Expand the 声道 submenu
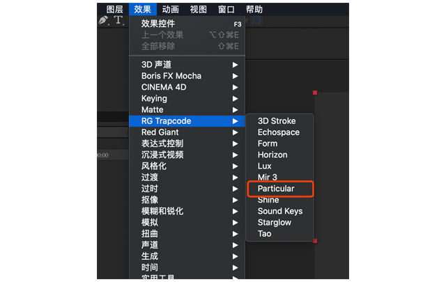 tap(187, 245)
